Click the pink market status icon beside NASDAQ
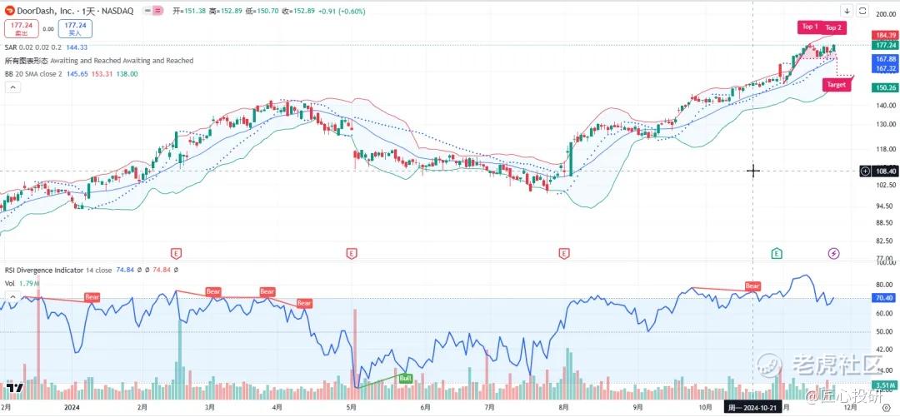Screen dimensions: 900x417 point(157,10)
